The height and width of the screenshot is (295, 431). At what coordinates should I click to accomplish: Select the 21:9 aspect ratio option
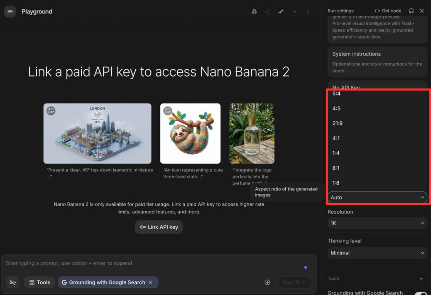click(x=338, y=123)
